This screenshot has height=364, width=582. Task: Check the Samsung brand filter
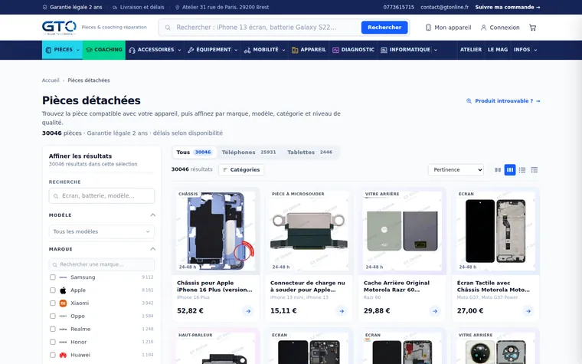[x=53, y=277]
